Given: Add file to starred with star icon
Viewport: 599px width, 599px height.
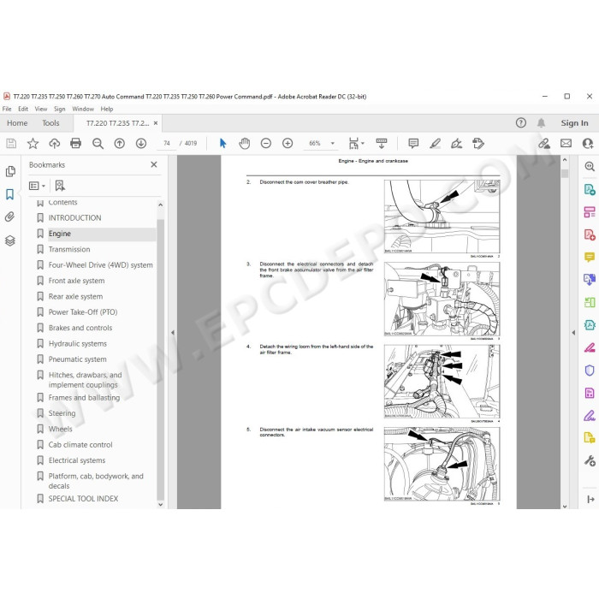Looking at the screenshot, I should pos(33,143).
